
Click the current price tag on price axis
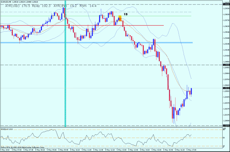(226, 88)
